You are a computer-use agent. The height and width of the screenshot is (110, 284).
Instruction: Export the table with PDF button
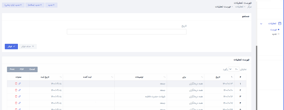(22, 69)
